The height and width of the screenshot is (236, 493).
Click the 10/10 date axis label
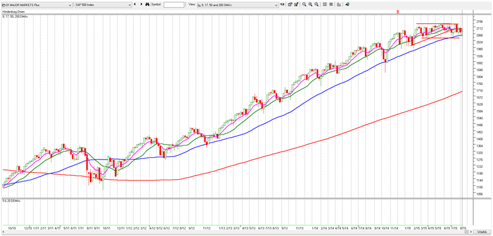(x=12, y=227)
